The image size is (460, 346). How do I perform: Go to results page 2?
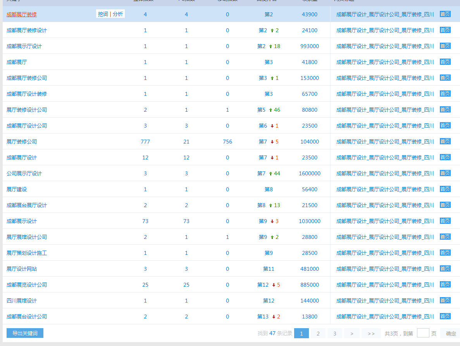click(318, 333)
